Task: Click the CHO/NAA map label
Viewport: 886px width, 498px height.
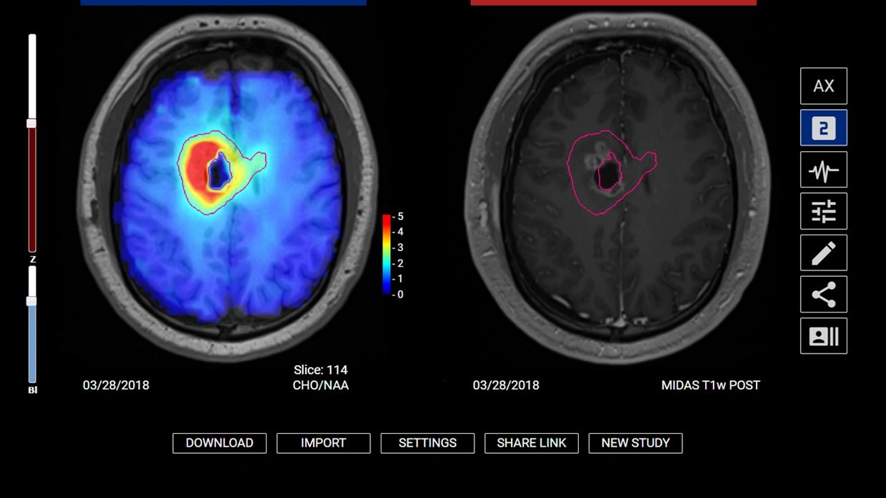Action: (321, 385)
